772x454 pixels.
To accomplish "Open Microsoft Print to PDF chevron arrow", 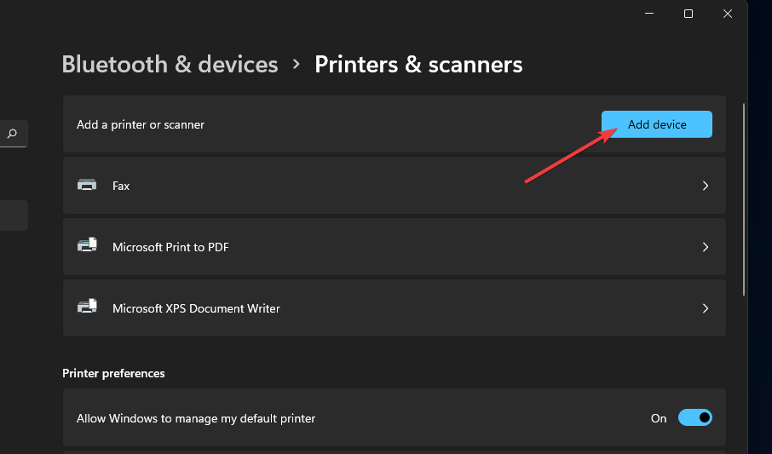I will pos(705,247).
